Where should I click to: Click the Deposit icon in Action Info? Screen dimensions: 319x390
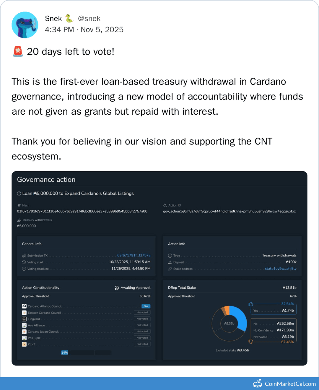(170, 262)
